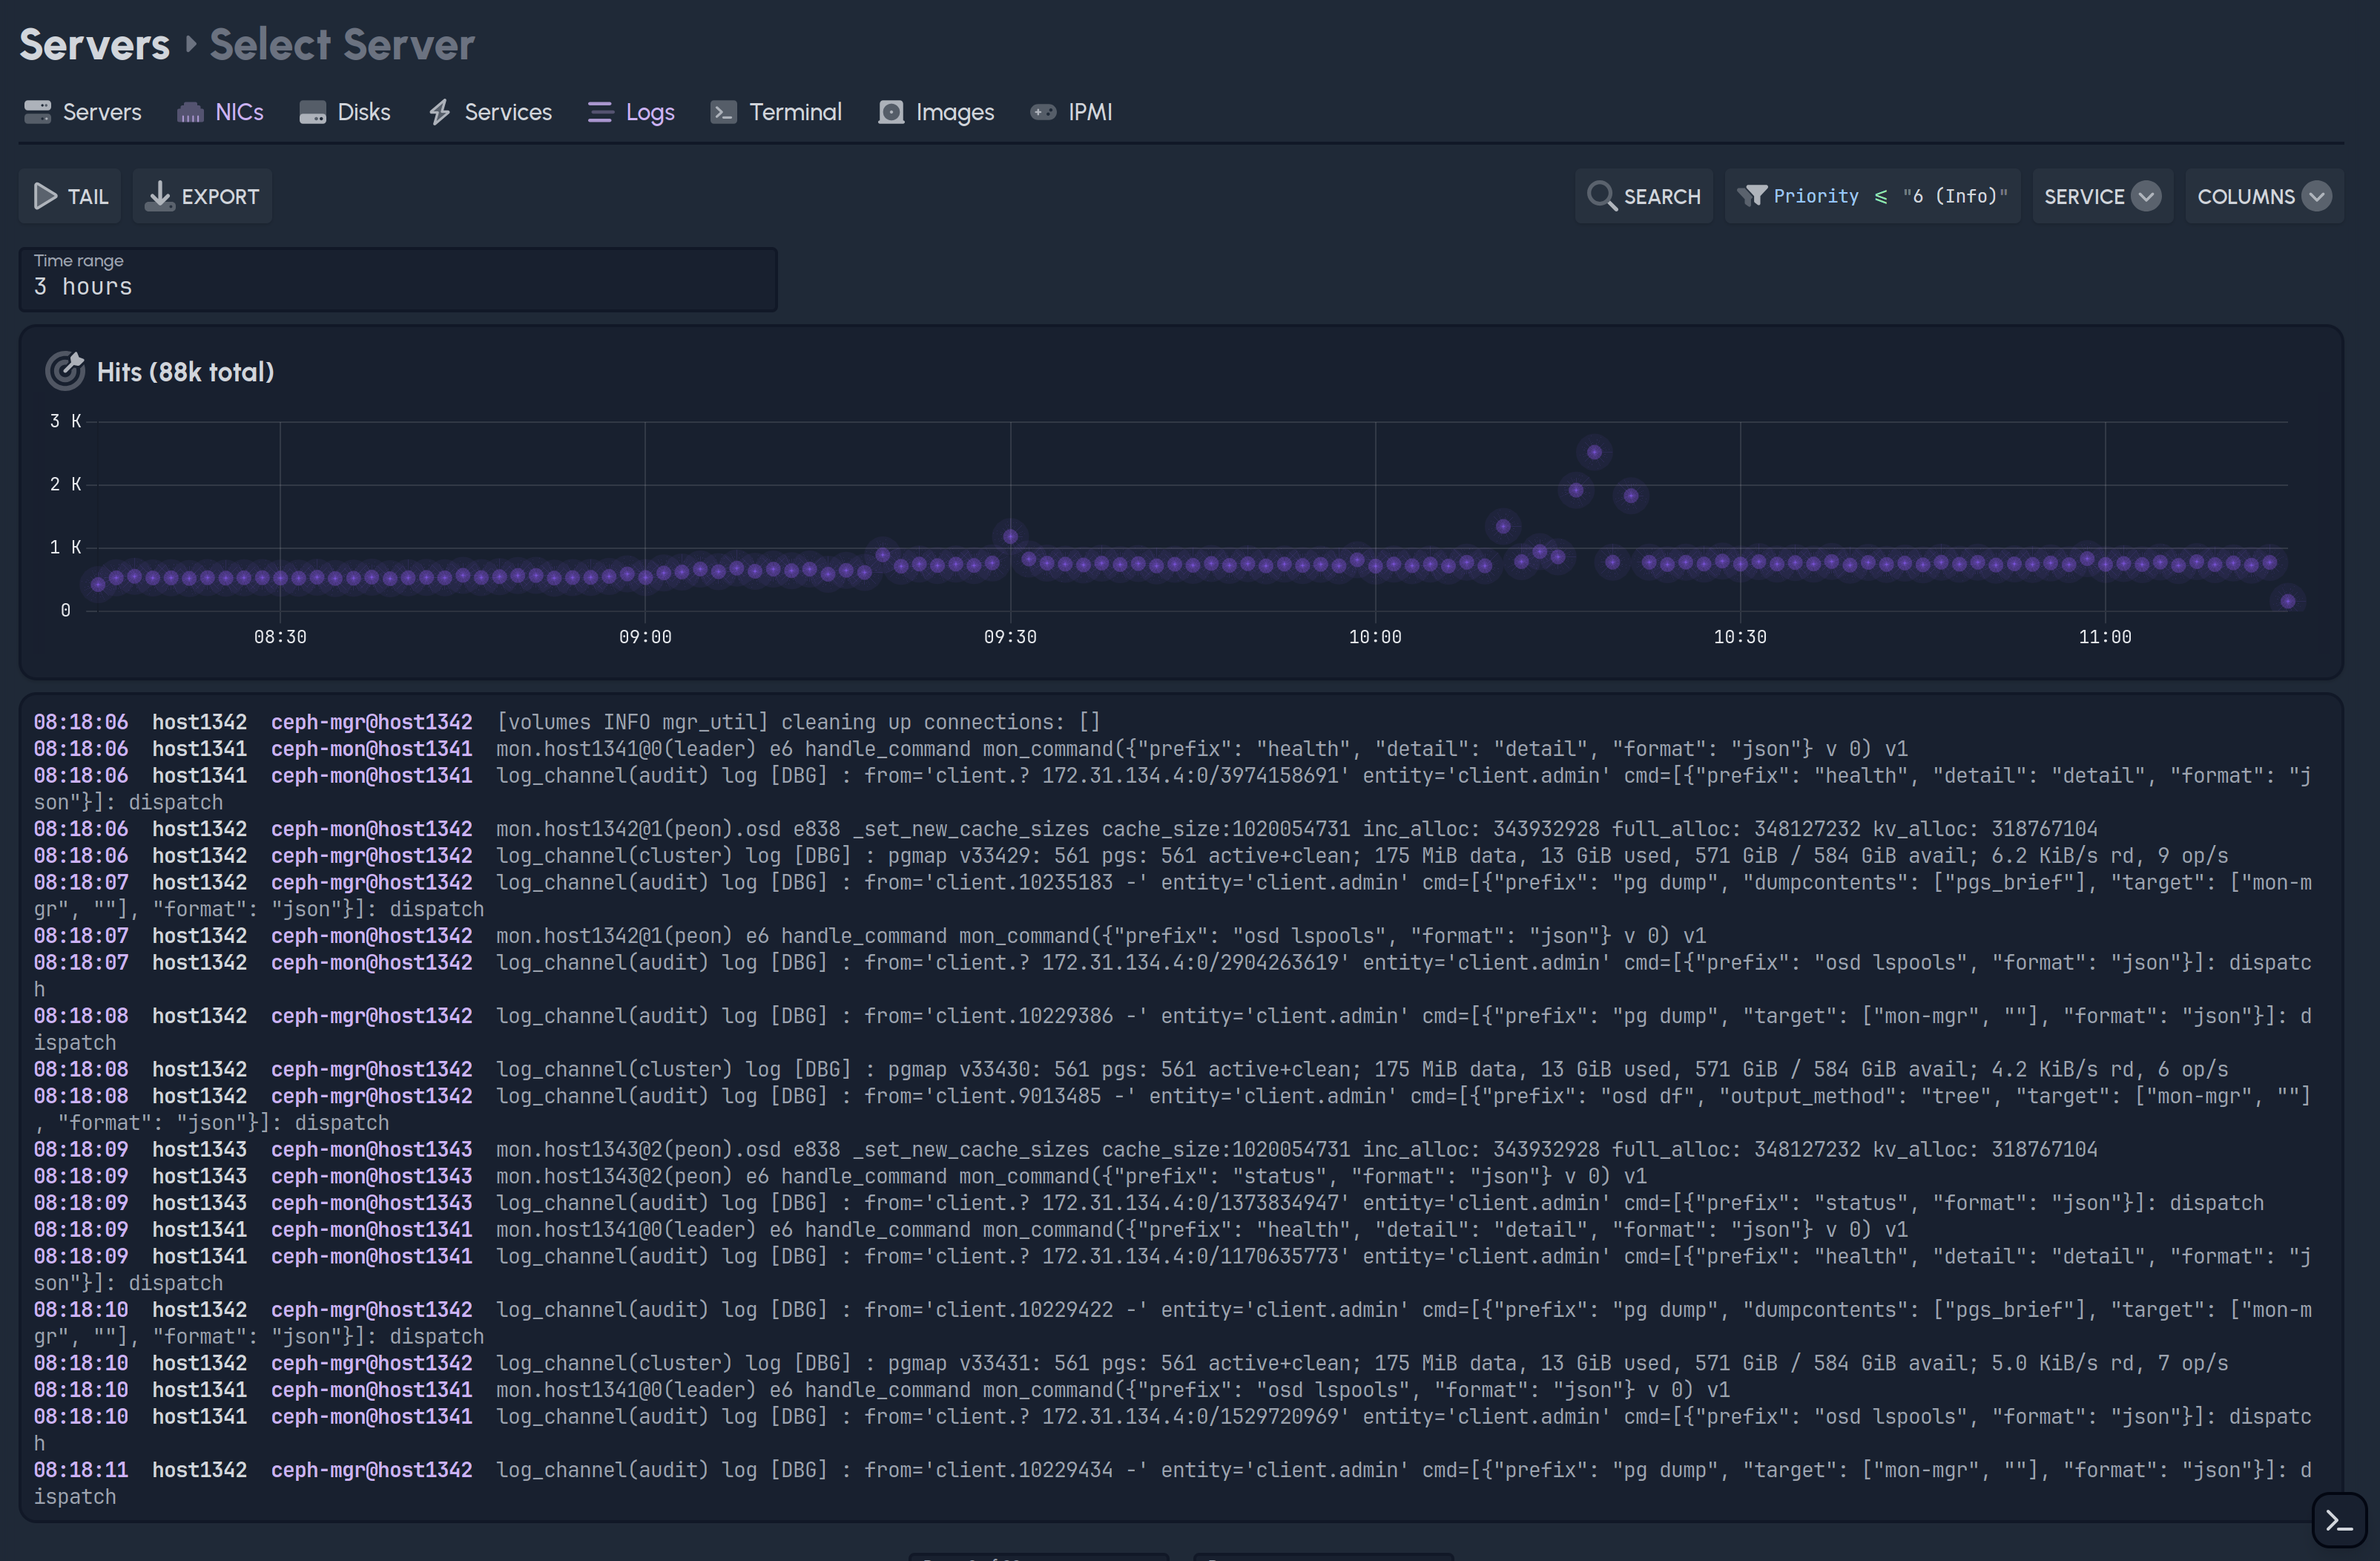Click the pgmap v33430 log entry

point(1173,1068)
